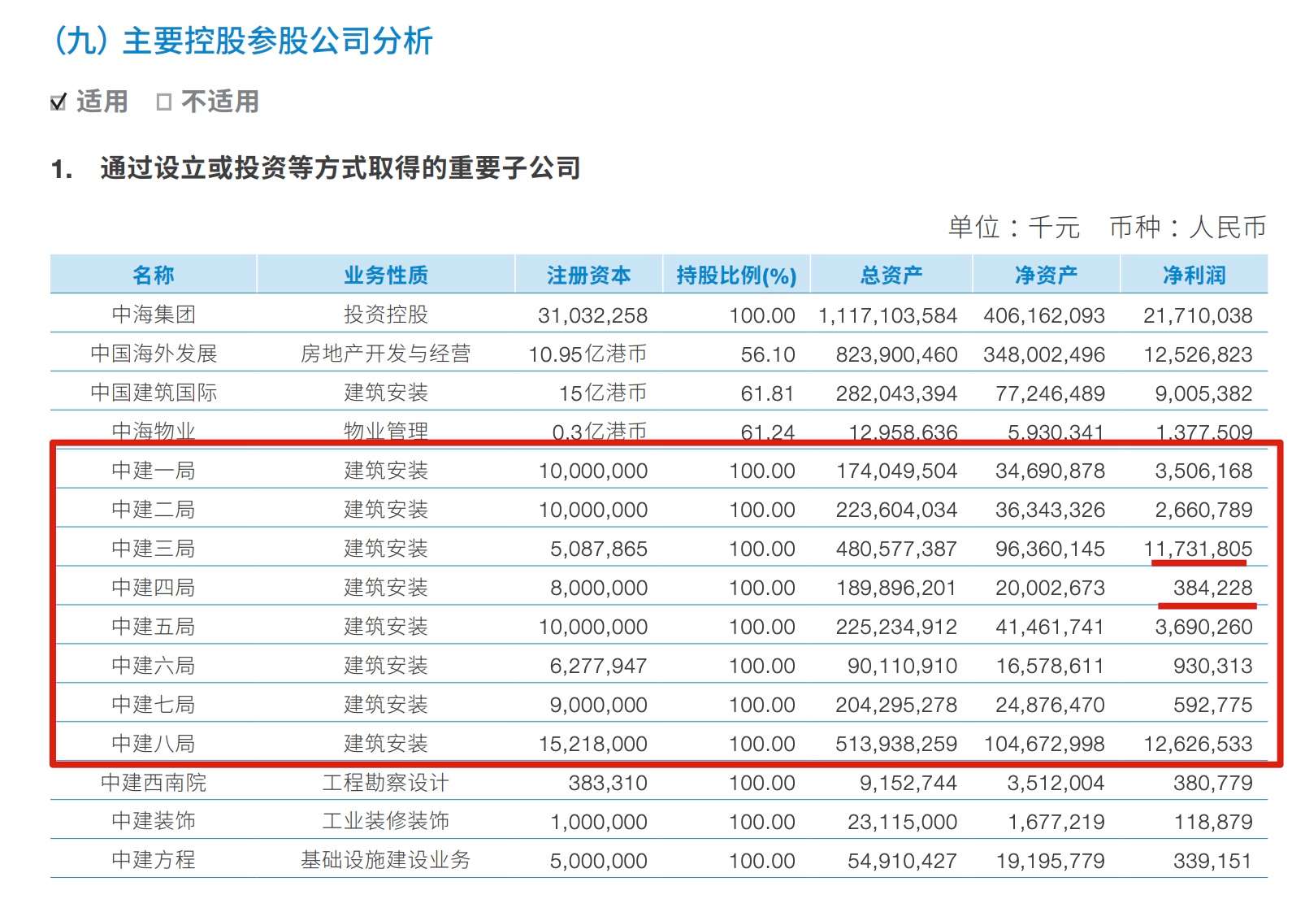Viewport: 1292px width, 899px height.
Task: Click net profit 12,626,533
Action: pyautogui.click(x=1199, y=745)
